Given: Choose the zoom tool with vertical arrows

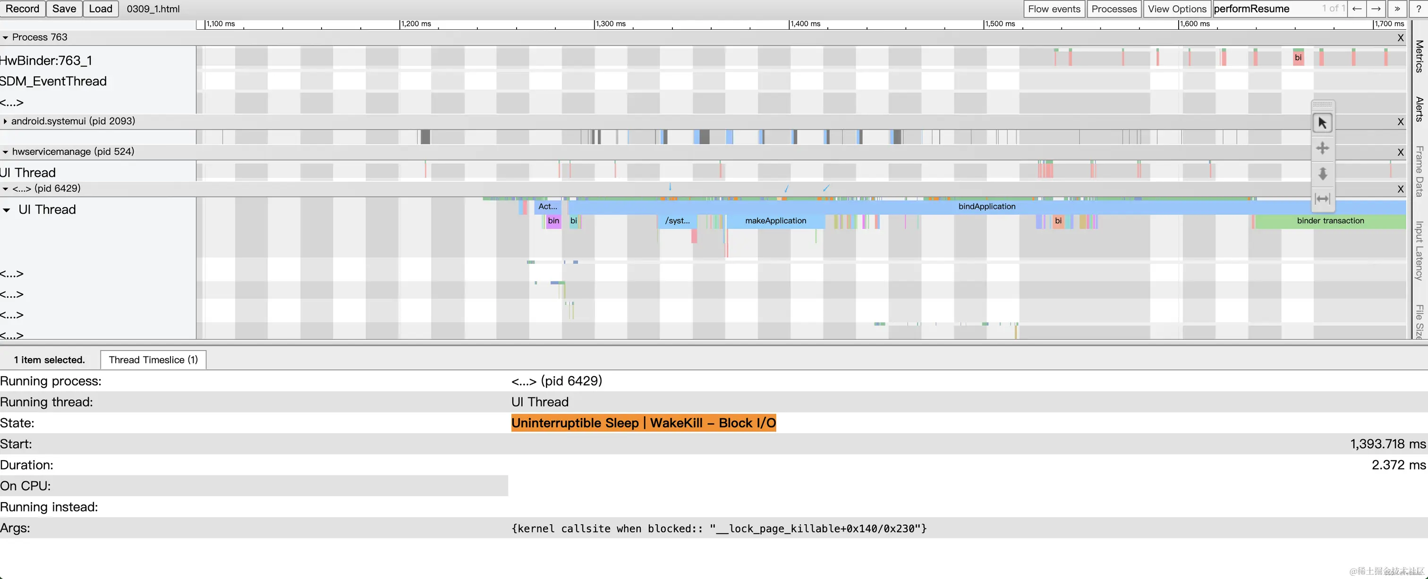Looking at the screenshot, I should (x=1322, y=174).
